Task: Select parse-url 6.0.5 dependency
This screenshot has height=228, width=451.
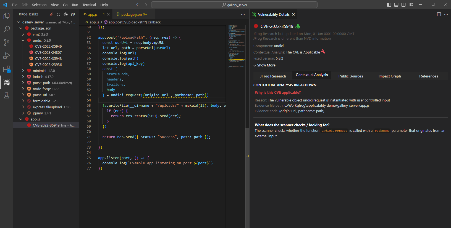Action: [46, 95]
